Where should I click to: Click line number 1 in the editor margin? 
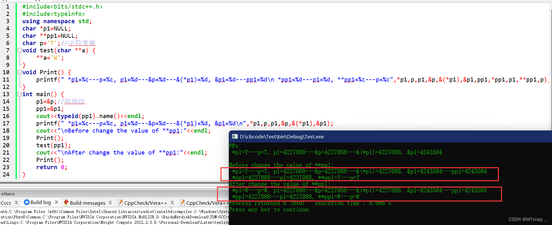click(8, 7)
